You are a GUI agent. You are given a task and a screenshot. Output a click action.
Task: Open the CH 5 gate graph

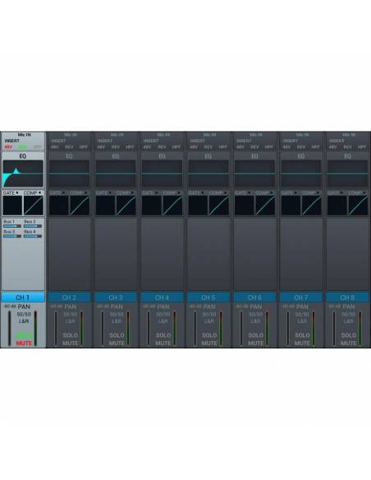point(198,205)
